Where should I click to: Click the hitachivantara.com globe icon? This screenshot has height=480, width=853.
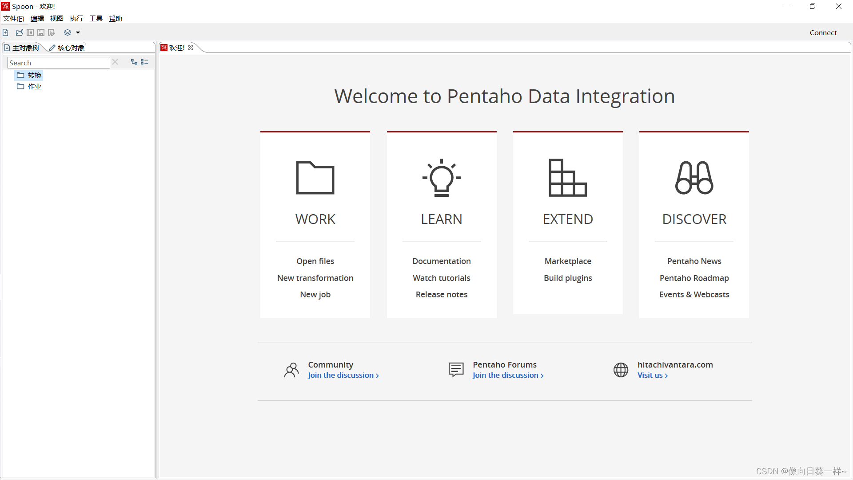tap(621, 370)
